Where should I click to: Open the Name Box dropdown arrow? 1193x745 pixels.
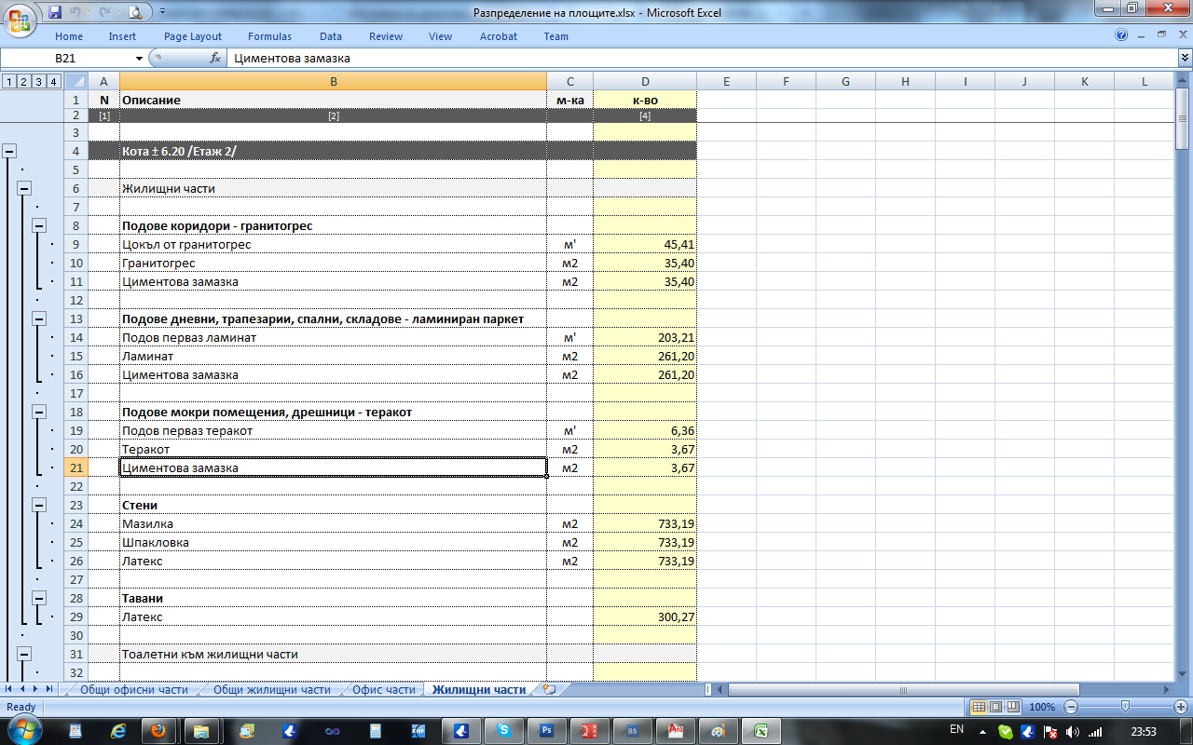(x=140, y=58)
